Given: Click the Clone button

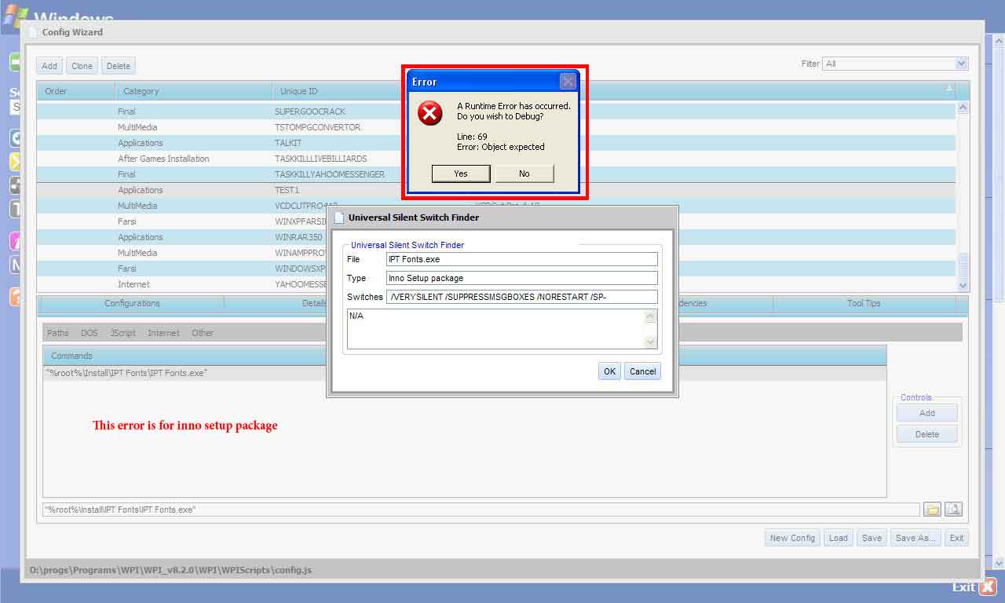Looking at the screenshot, I should (82, 66).
